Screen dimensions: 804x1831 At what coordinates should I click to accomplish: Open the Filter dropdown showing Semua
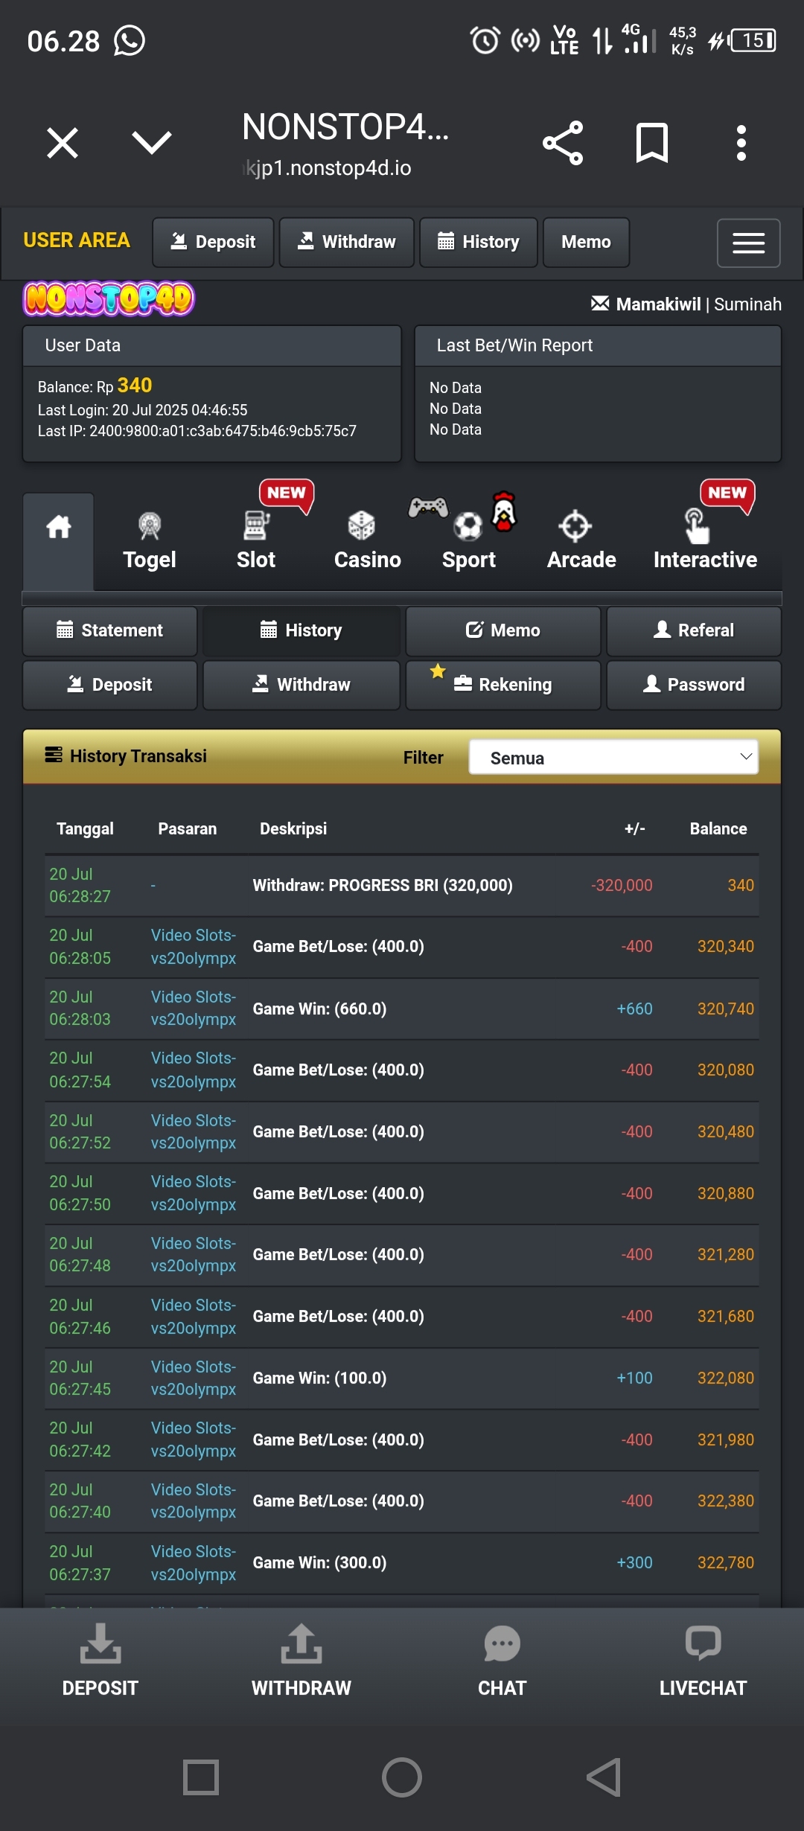coord(613,757)
